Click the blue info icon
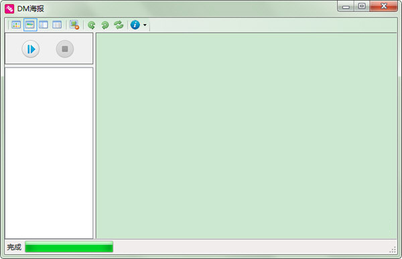Image resolution: width=402 pixels, height=259 pixels. point(135,25)
